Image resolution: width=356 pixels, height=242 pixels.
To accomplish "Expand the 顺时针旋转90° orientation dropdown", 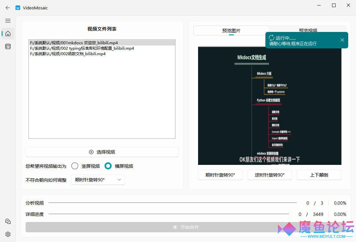I will [98, 180].
